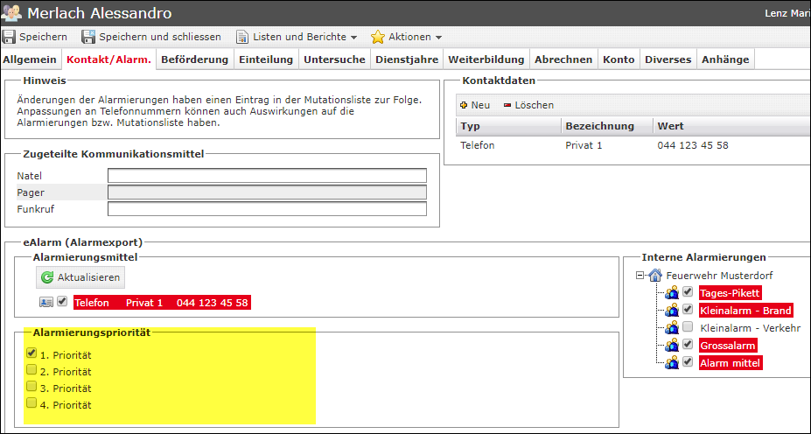This screenshot has width=811, height=434.
Task: Select the Kleinalarm - Verkehr label
Action: point(750,328)
